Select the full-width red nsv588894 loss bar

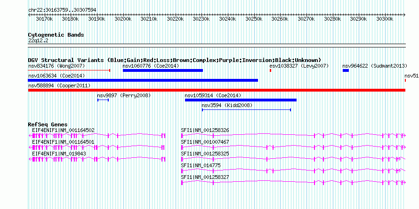(217, 90)
